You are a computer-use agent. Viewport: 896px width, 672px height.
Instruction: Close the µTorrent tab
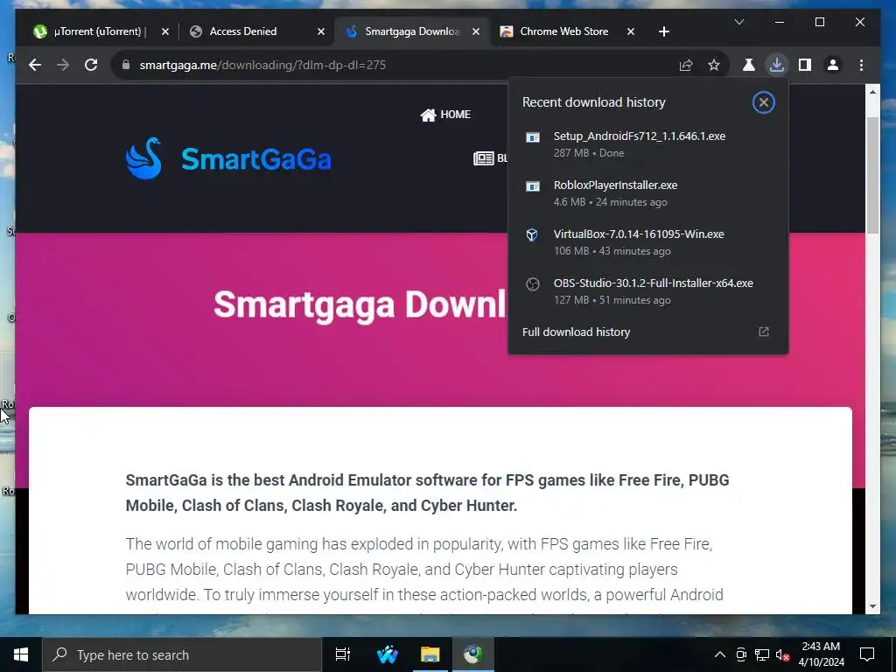pos(165,31)
